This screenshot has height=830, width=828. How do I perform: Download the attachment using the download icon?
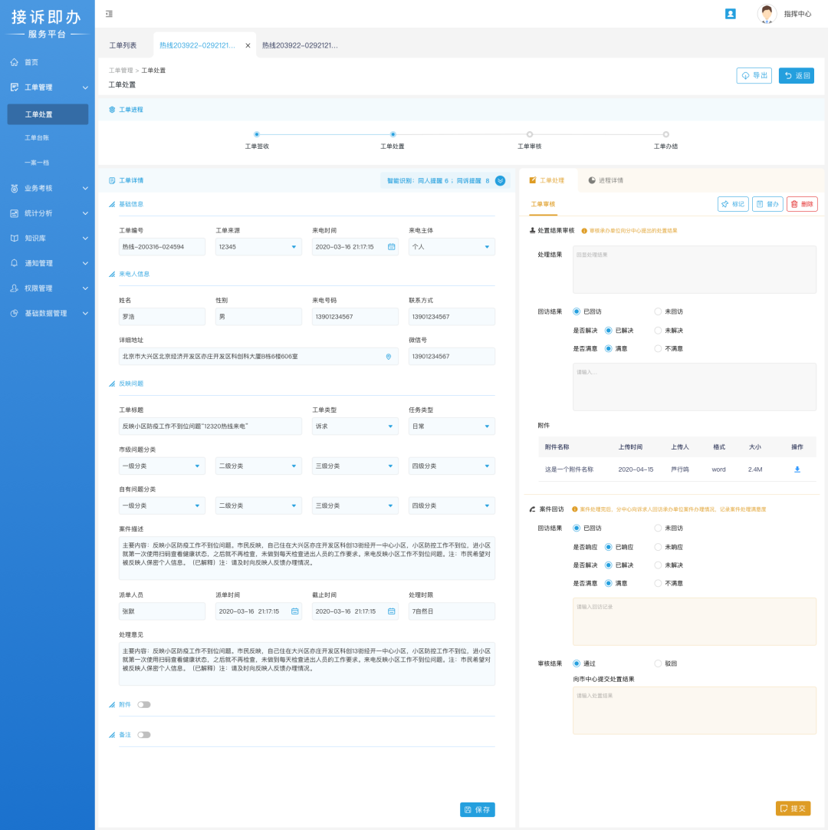(x=797, y=469)
